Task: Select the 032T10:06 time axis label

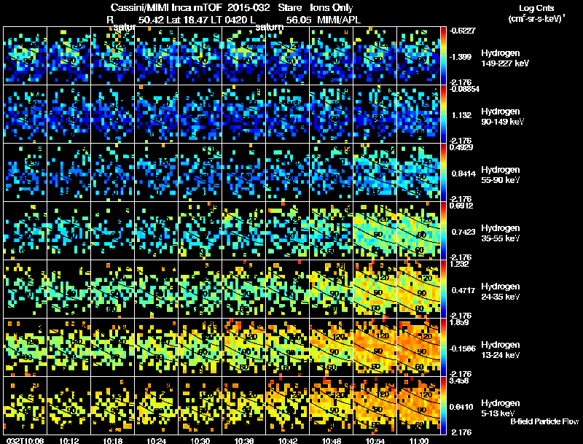Action: pyautogui.click(x=25, y=441)
